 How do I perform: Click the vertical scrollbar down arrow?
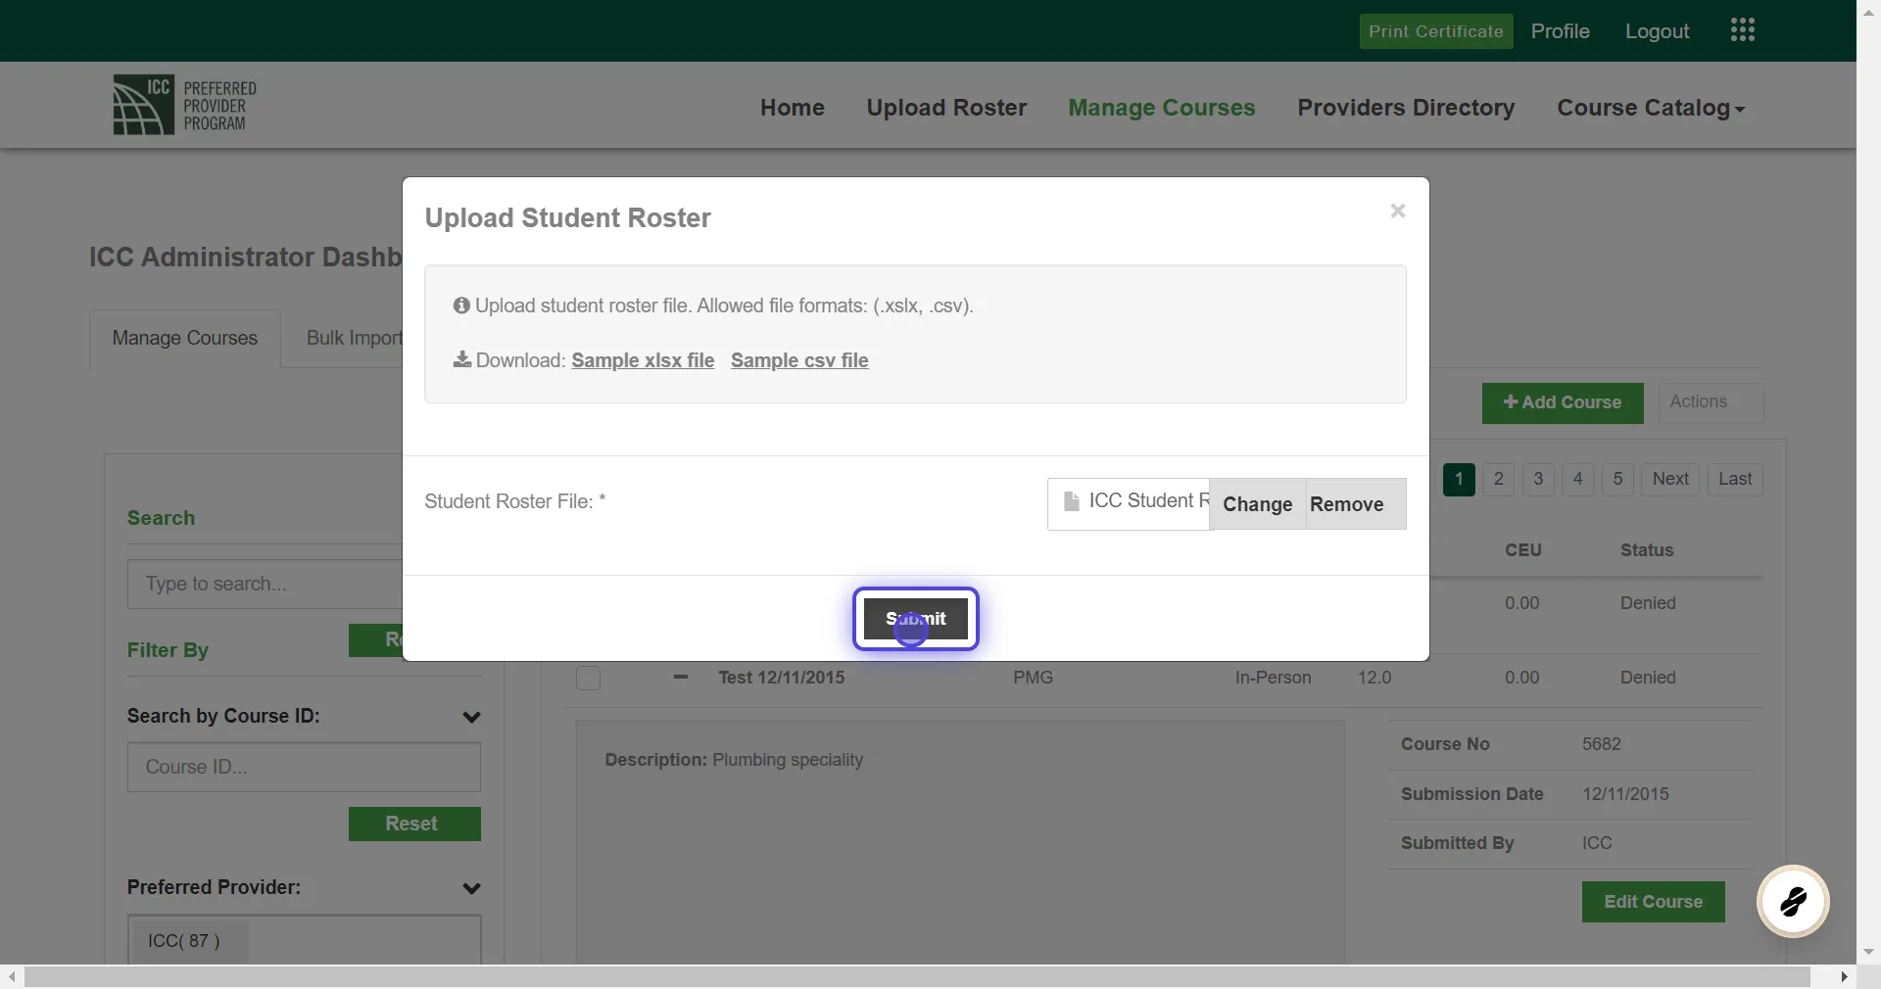click(1869, 951)
